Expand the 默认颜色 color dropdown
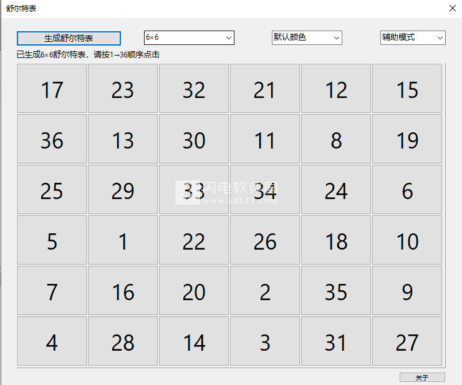Screen dimensions: 462x385 [x=307, y=37]
